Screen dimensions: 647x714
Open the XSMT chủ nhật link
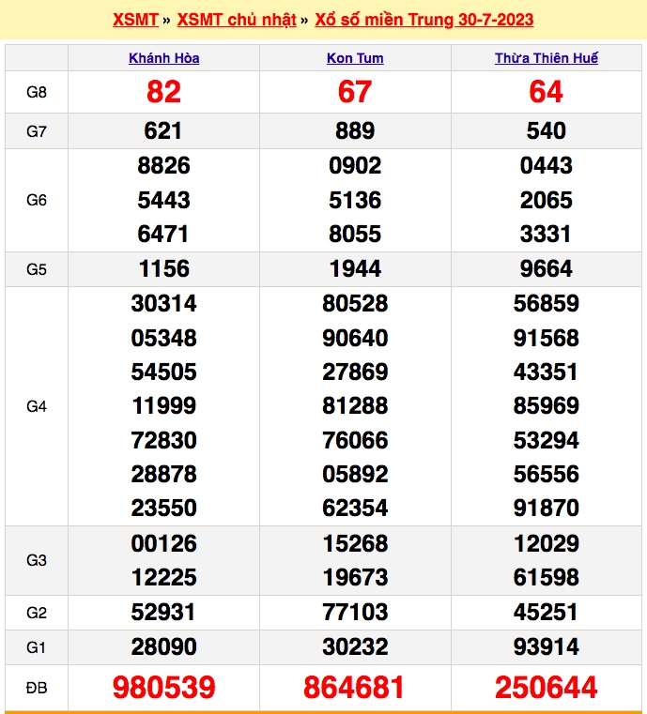[x=237, y=20]
